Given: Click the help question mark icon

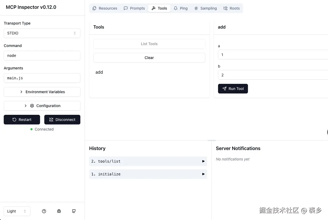Looking at the screenshot, I should pyautogui.click(x=44, y=211).
